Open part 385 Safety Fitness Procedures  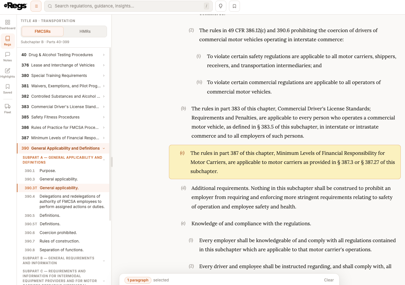[63, 117]
